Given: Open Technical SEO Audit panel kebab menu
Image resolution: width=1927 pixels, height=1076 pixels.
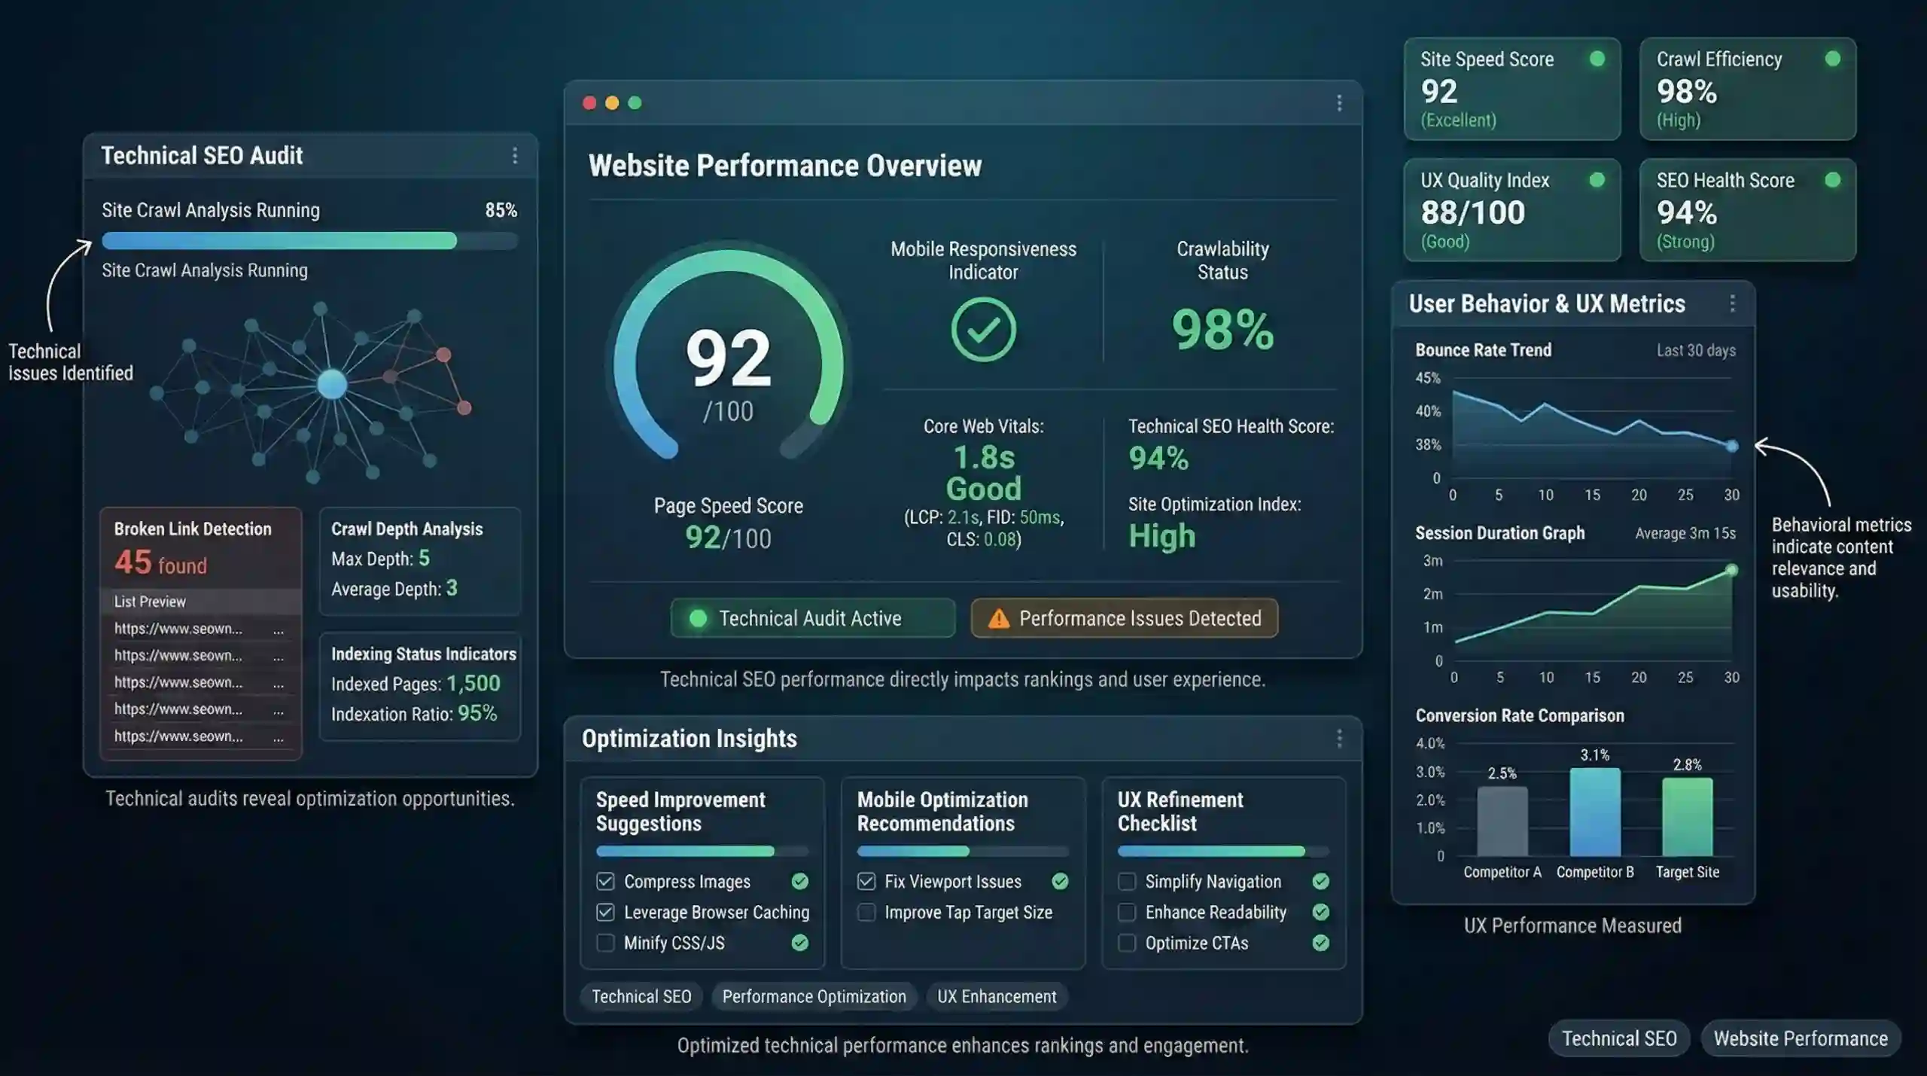Looking at the screenshot, I should [x=515, y=156].
